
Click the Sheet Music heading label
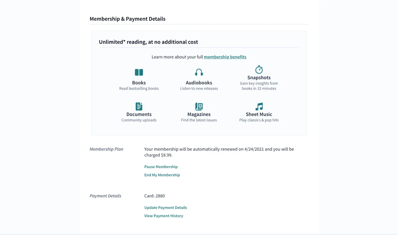tap(259, 114)
